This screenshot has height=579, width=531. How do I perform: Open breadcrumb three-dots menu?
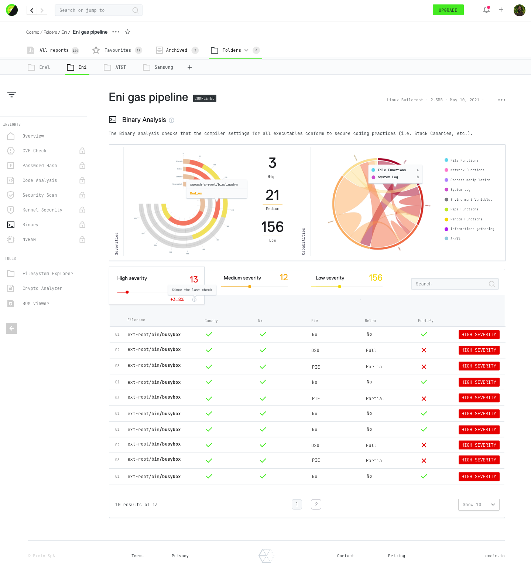(x=116, y=32)
